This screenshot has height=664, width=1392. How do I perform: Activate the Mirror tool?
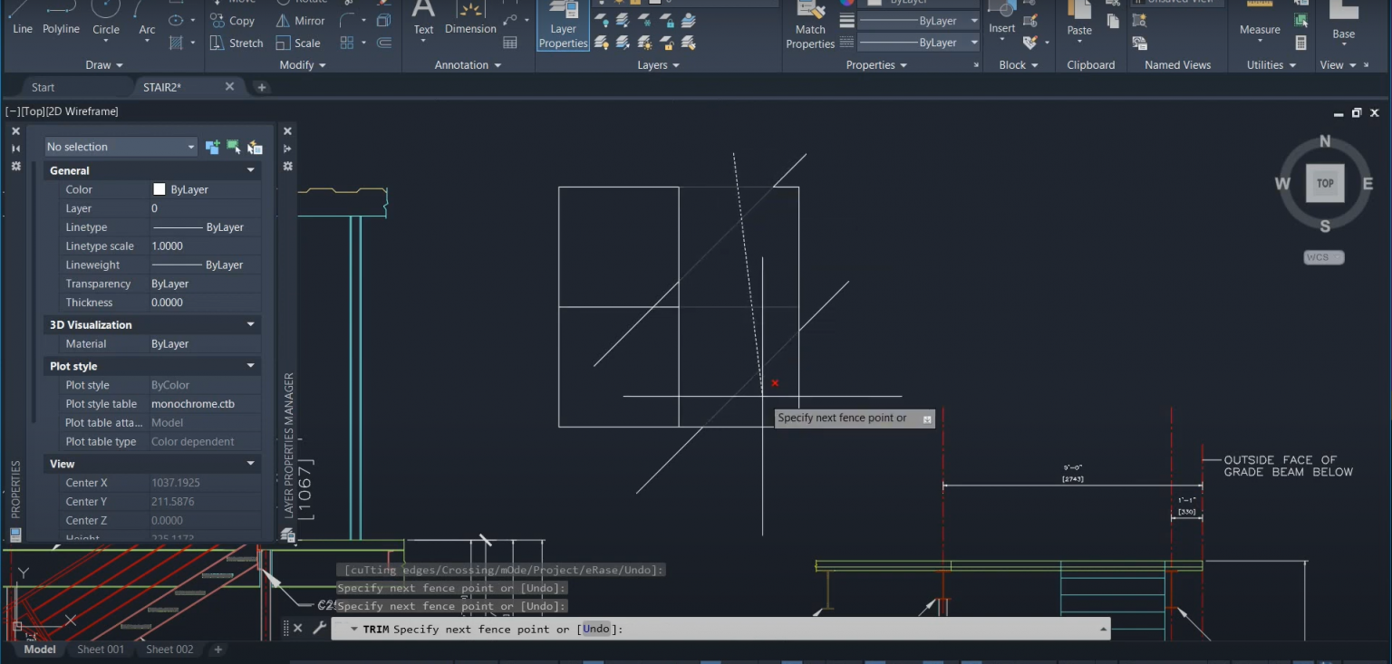pyautogui.click(x=300, y=20)
